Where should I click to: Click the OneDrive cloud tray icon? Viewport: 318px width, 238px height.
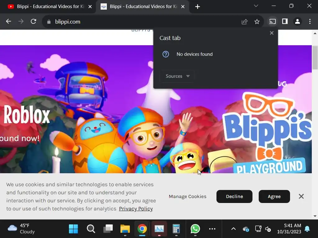click(246, 229)
